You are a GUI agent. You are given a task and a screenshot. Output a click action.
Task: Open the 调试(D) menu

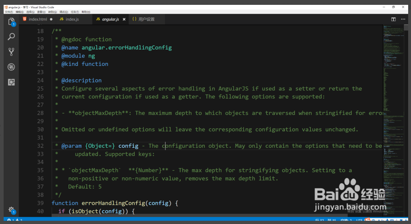click(64, 12)
